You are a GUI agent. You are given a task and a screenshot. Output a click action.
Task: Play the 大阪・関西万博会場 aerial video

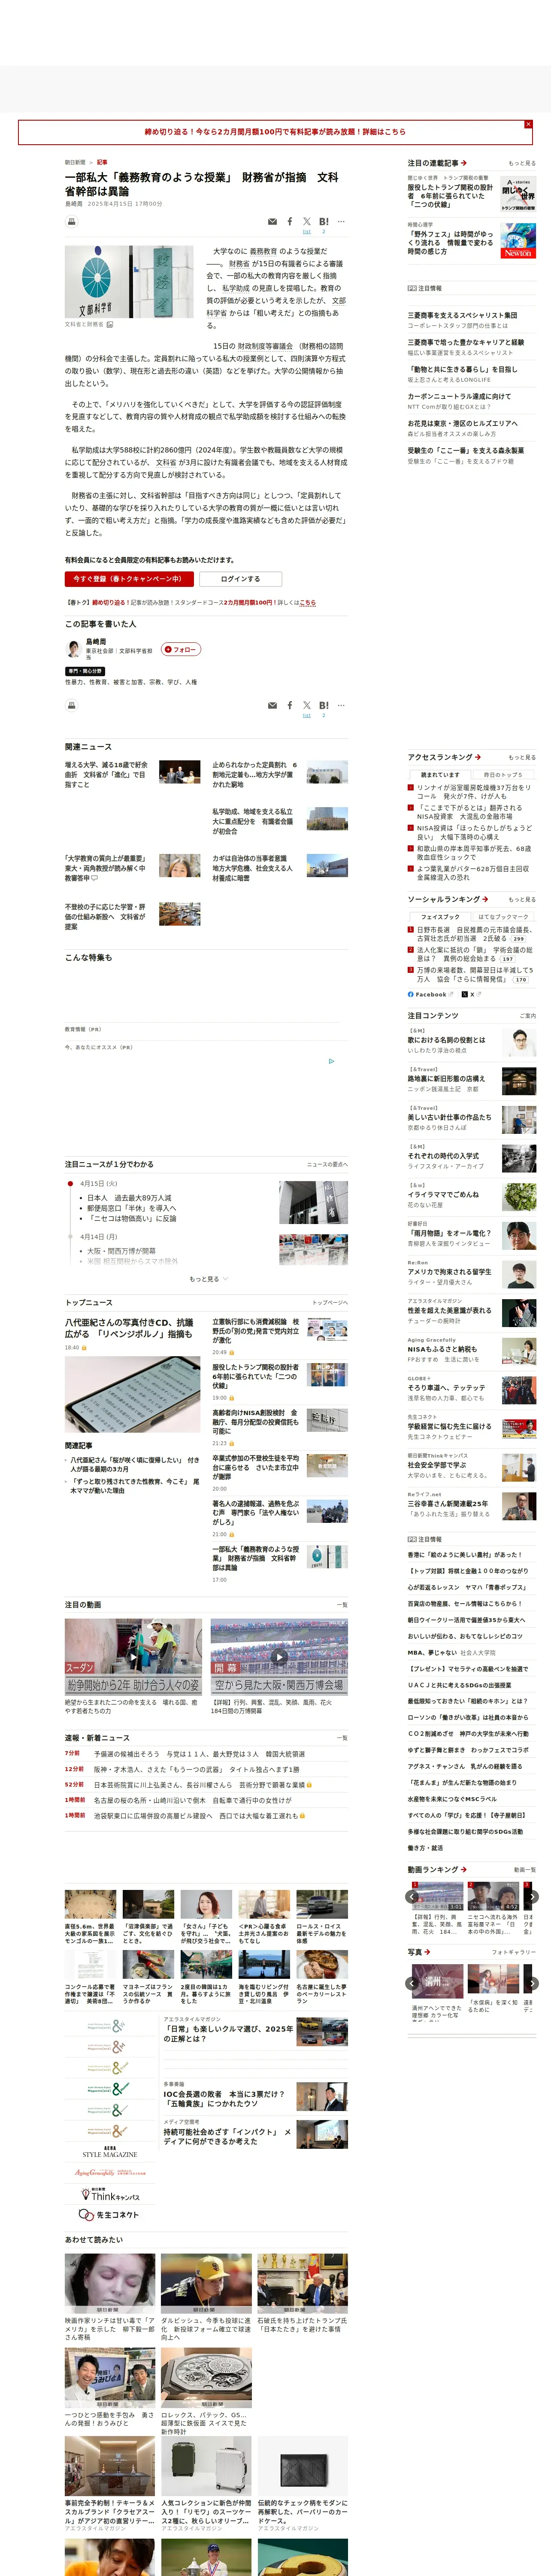[279, 1656]
